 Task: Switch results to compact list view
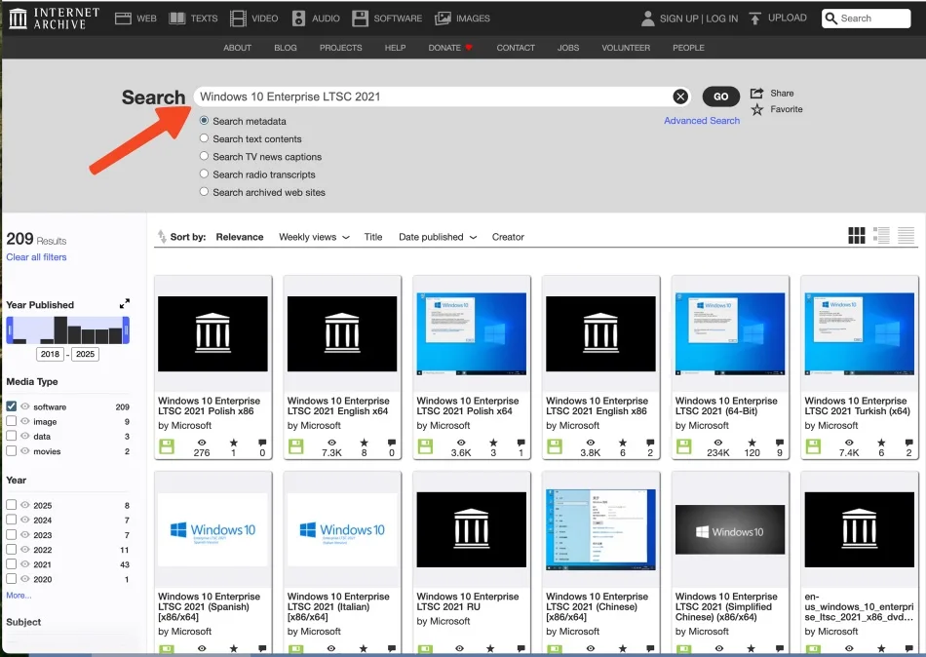pos(906,235)
